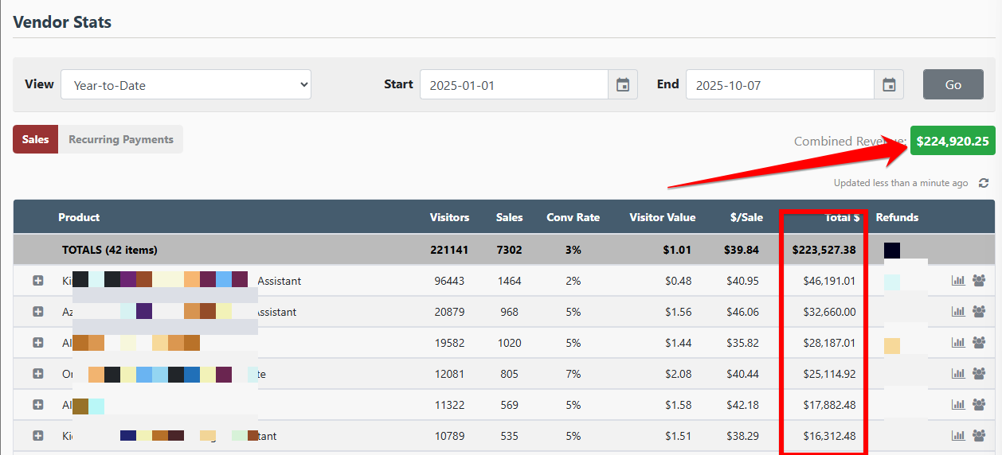1002x455 pixels.
Task: Expand the product row with 20879 visitors
Action: 37,312
